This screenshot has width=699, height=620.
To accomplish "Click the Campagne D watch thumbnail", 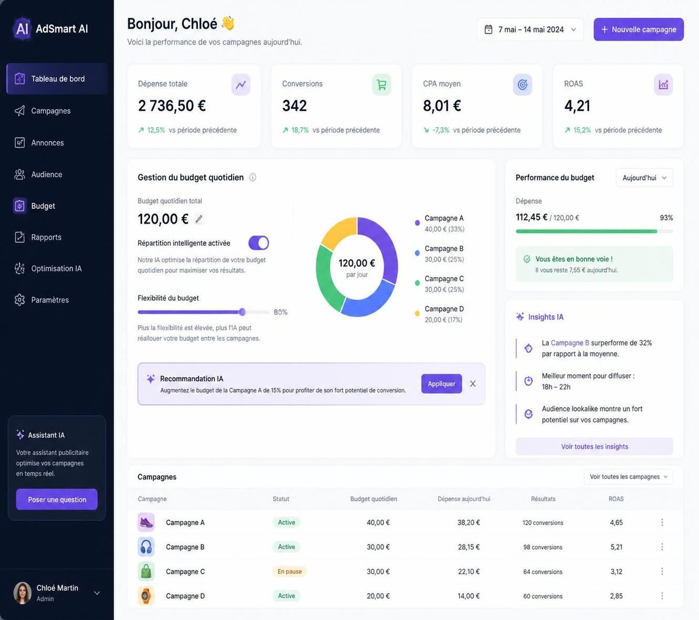I will pyautogui.click(x=146, y=596).
